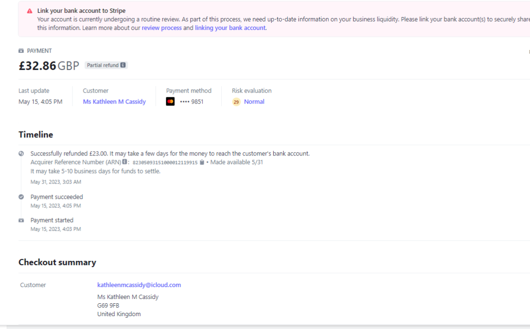Click the Normal risk evaluation link
This screenshot has height=329, width=530.
(x=254, y=102)
